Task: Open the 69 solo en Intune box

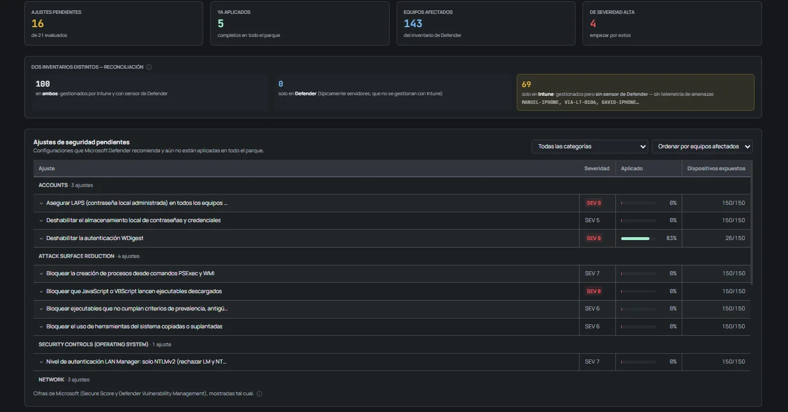Action: 635,92
